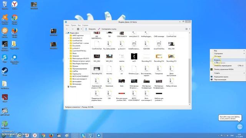Image resolution: width=246 pixels, height=138 pixels.
Task: Select the Recording #15 thumbnail
Action: [x=171, y=58]
